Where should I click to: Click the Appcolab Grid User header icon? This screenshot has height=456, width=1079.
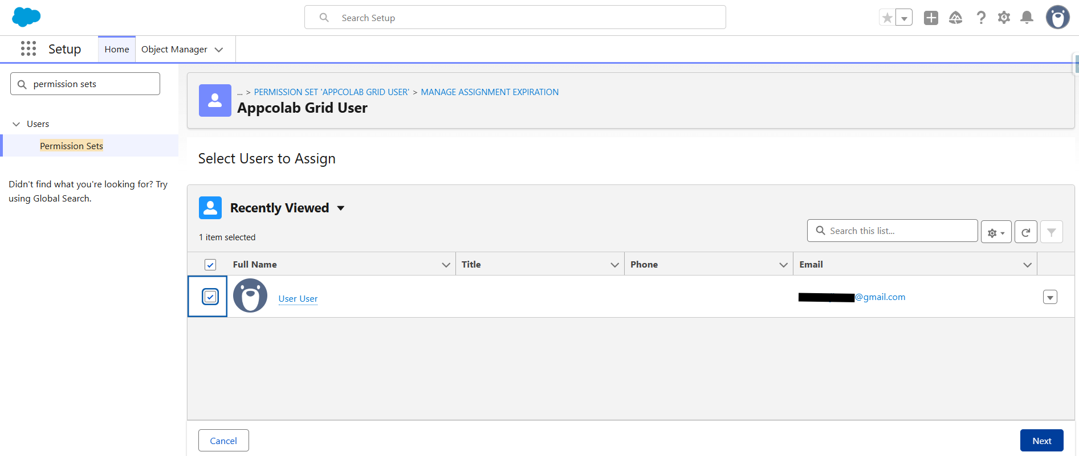[x=215, y=100]
